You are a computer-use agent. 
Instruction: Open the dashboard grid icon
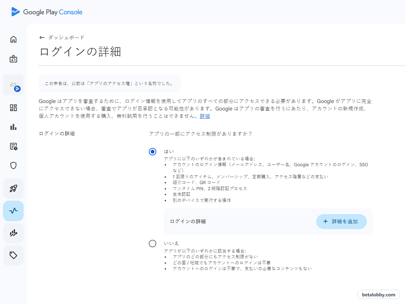pyautogui.click(x=13, y=108)
